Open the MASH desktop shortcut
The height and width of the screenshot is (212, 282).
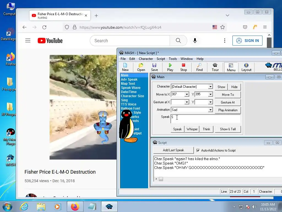[10, 160]
